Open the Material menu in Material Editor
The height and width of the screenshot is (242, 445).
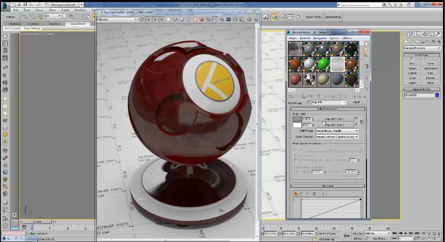(305, 38)
